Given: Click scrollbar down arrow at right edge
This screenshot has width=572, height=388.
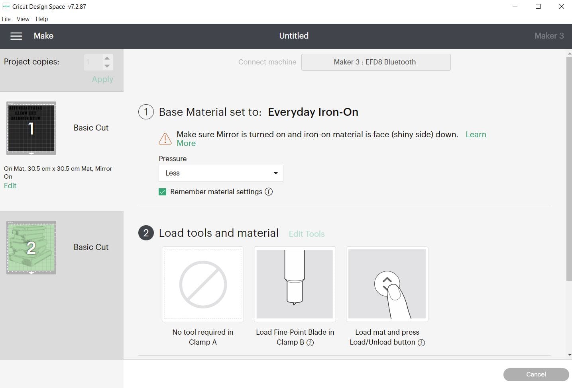Looking at the screenshot, I should [569, 355].
